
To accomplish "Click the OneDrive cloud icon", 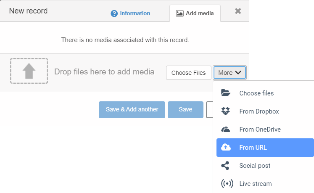I will pyautogui.click(x=226, y=130).
